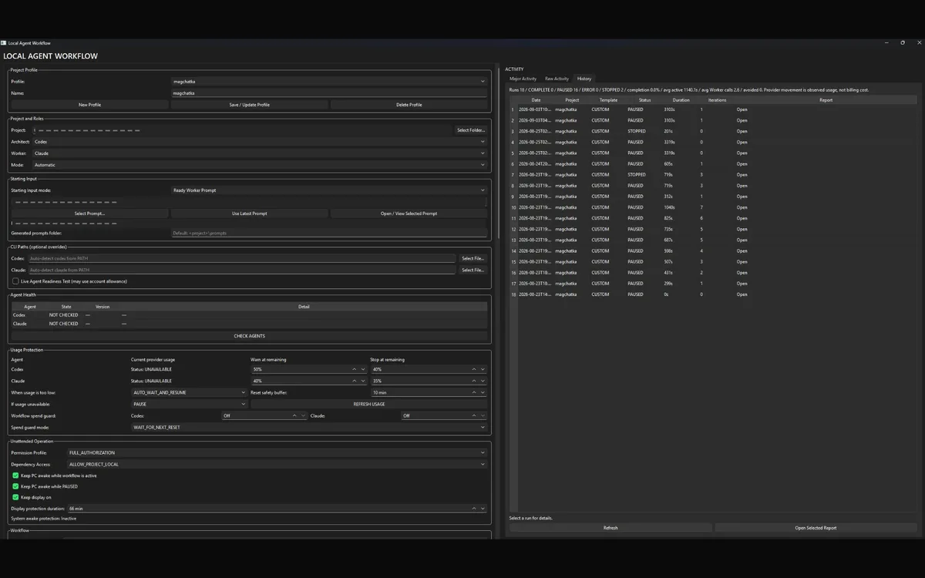Increase Codex workflow spend guard value
The height and width of the screenshot is (578, 925).
click(x=294, y=415)
